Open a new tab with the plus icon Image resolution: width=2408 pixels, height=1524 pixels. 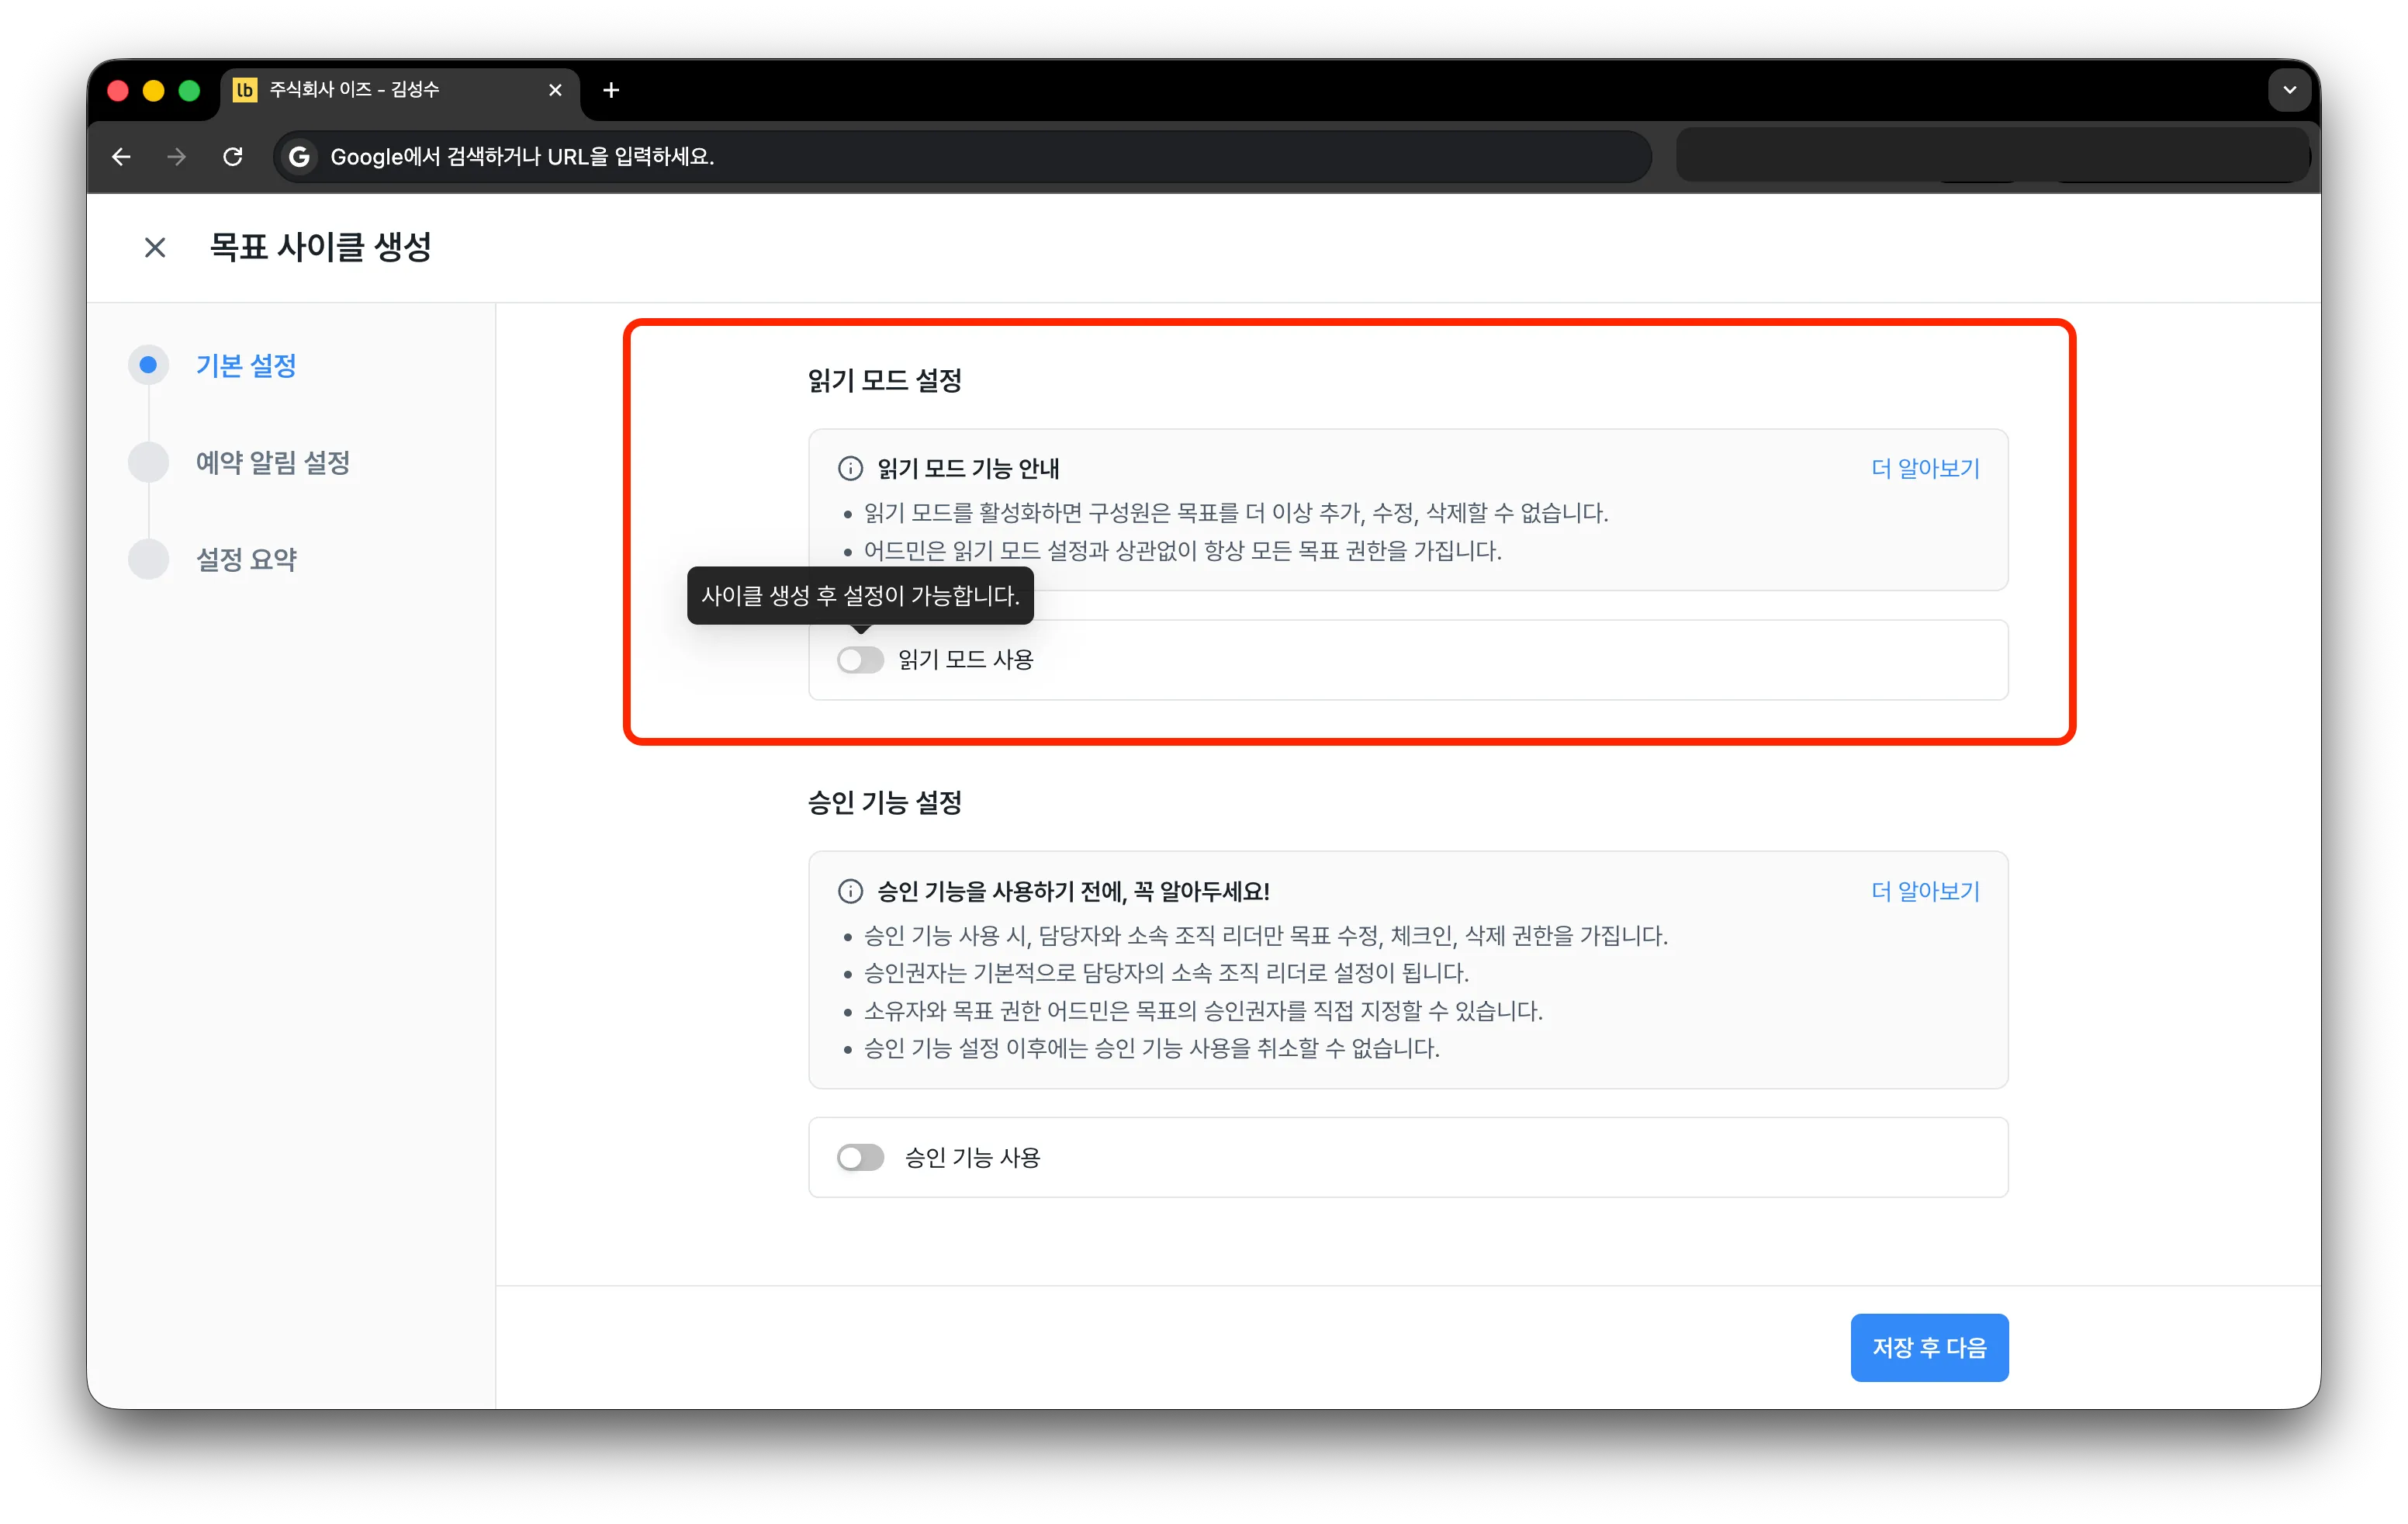[x=611, y=90]
